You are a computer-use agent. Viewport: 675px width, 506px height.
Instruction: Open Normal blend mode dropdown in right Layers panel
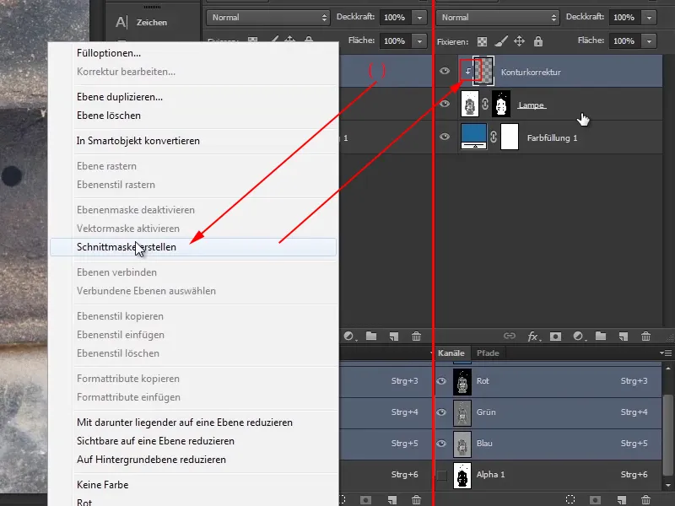[498, 18]
